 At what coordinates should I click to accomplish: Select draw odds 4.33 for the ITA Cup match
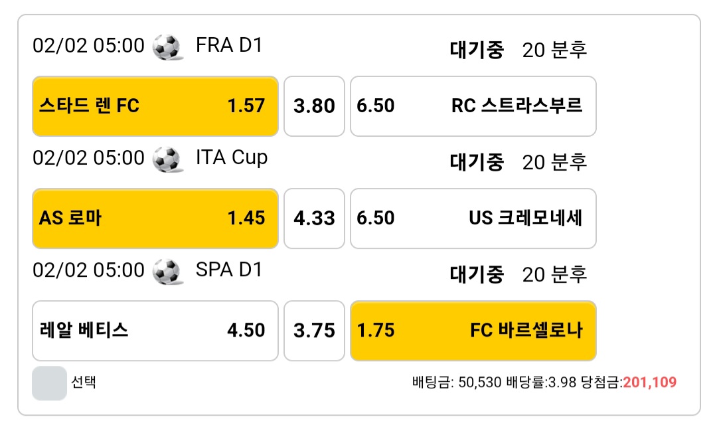(314, 218)
